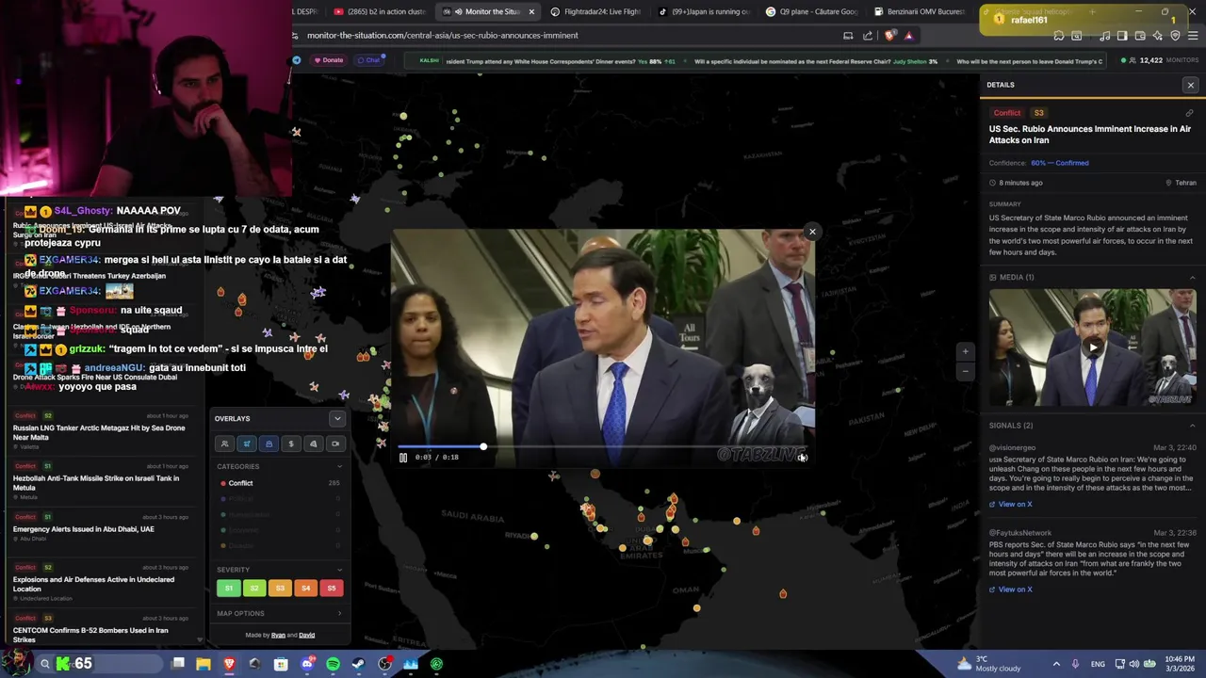The width and height of the screenshot is (1206, 678).
Task: Toggle S4 severity filter
Action: [x=305, y=588]
